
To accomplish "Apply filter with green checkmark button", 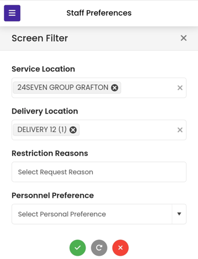I will pos(78,248).
